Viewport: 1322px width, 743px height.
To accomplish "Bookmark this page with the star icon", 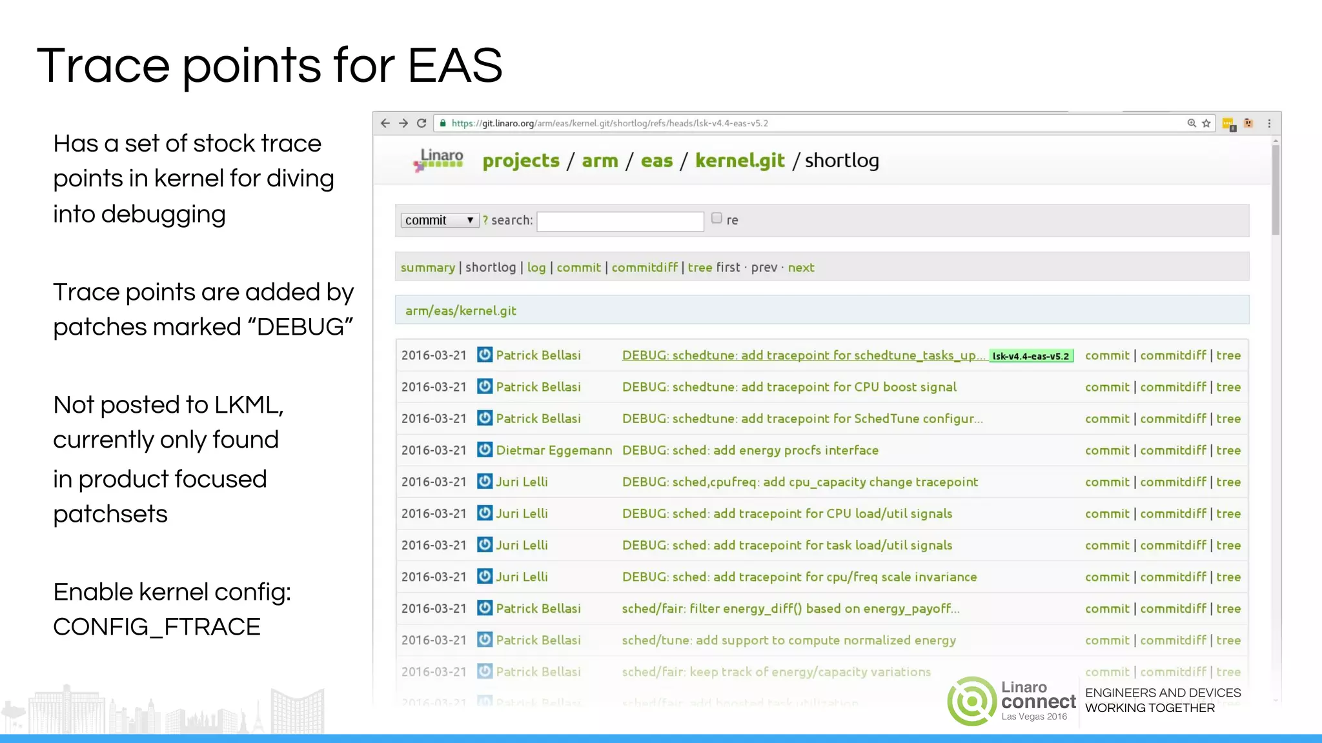I will coord(1206,123).
